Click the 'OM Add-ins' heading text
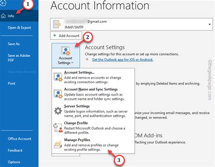Image resolution: width=215 pixels, height=167 pixels. pos(148,135)
